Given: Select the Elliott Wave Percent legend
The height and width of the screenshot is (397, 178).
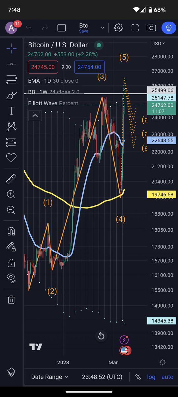Looking at the screenshot, I should pyautogui.click(x=53, y=103).
